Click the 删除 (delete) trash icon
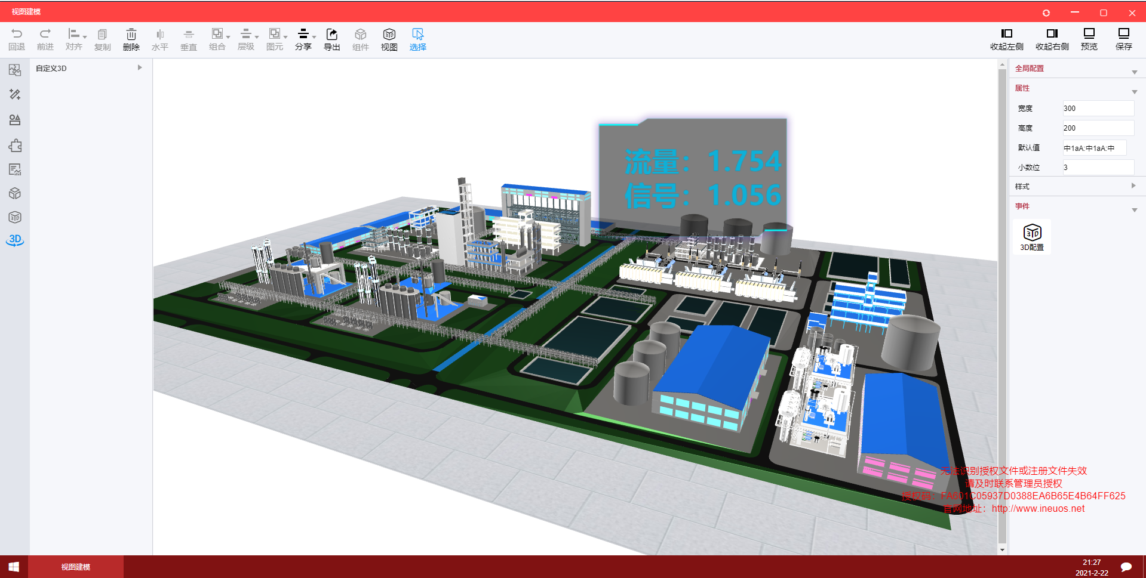Screen dimensions: 1146x578 click(131, 39)
